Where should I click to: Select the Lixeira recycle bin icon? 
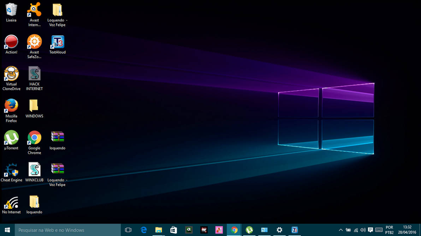[11, 12]
